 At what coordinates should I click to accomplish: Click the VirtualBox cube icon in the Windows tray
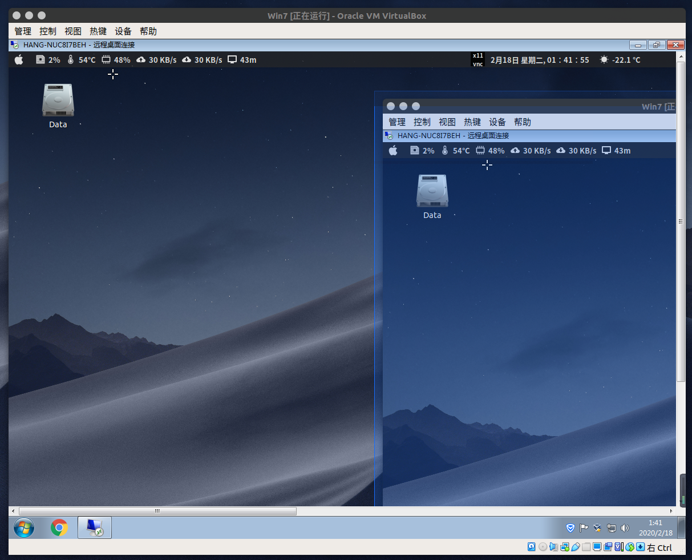tap(597, 528)
